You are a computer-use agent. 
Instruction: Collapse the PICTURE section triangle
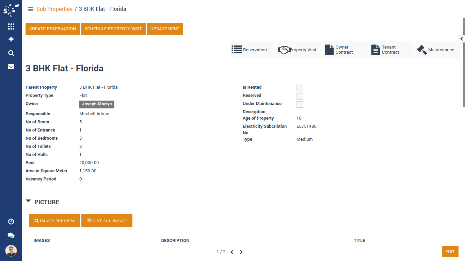(x=29, y=202)
